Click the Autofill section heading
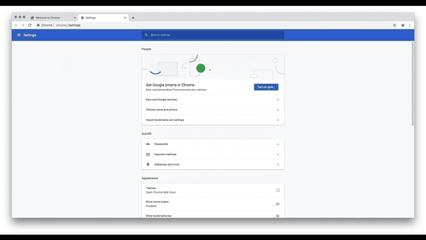 pos(146,134)
